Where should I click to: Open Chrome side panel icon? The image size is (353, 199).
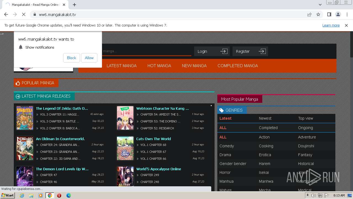pyautogui.click(x=329, y=14)
